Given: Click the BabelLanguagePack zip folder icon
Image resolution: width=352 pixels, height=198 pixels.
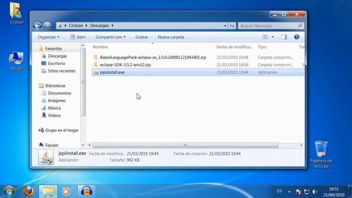Looking at the screenshot, I should (x=96, y=57).
